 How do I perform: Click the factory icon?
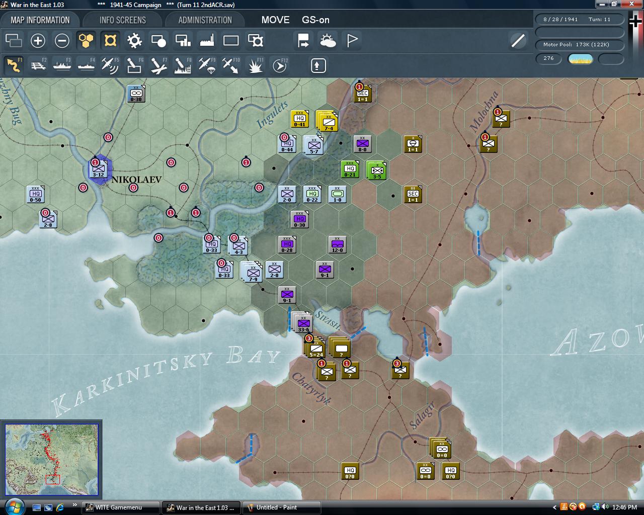[x=207, y=41]
